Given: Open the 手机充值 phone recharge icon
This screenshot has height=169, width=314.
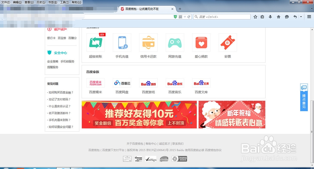Looking at the screenshot, I should pyautogui.click(x=122, y=42).
